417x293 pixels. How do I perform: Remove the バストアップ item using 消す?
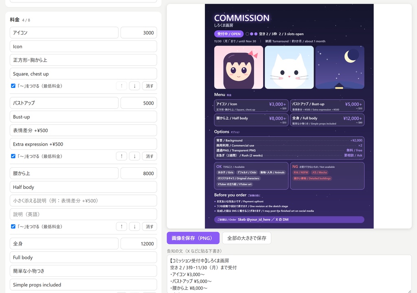pos(149,156)
